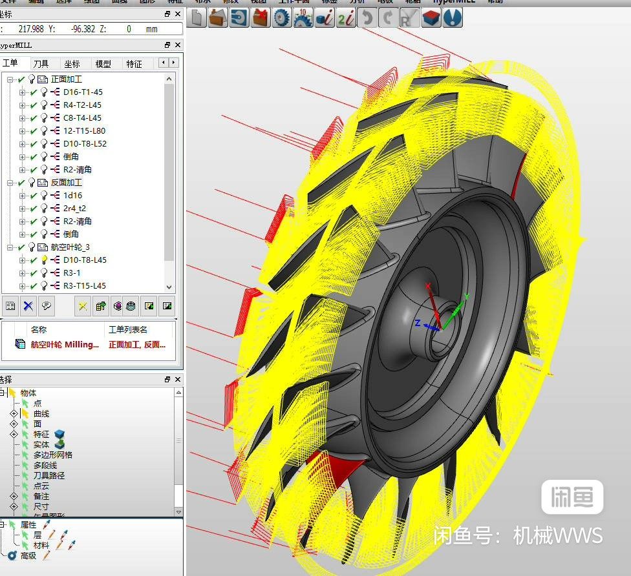The height and width of the screenshot is (576, 631).
Task: Select the 12-T15-L80 job entry
Action: [x=85, y=131]
